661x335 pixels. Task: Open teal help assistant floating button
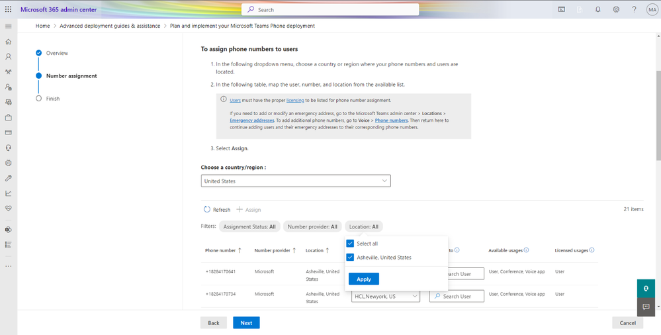pyautogui.click(x=646, y=289)
